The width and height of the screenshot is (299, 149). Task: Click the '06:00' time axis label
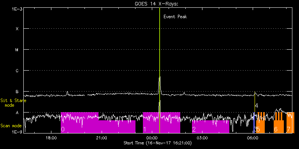click(253, 138)
